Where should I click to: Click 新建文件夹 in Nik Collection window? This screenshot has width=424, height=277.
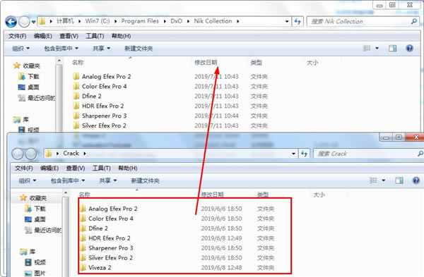coord(139,49)
